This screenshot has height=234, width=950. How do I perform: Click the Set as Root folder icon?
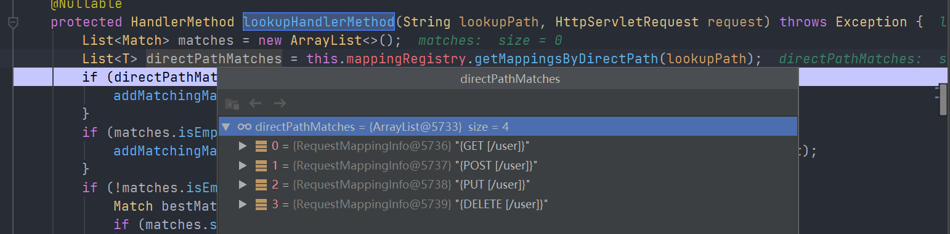pyautogui.click(x=232, y=103)
